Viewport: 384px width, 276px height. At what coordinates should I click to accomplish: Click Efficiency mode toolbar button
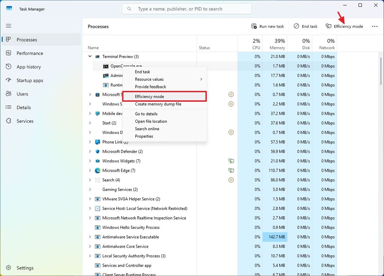pyautogui.click(x=344, y=27)
